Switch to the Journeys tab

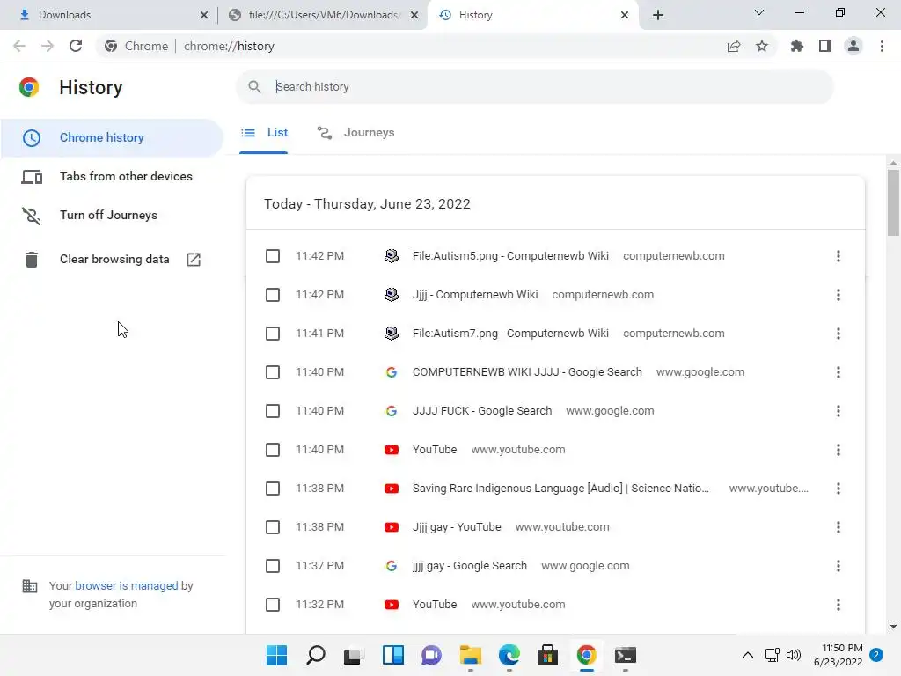[355, 133]
